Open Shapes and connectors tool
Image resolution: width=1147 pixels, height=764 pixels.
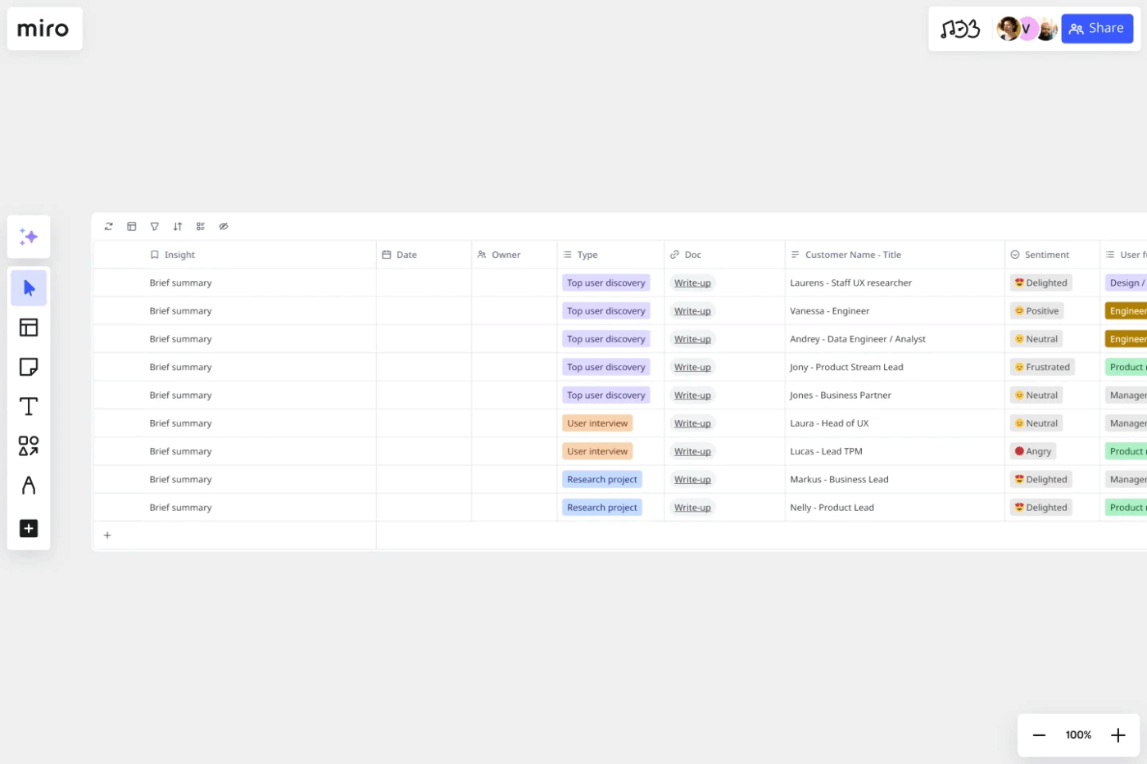(28, 445)
